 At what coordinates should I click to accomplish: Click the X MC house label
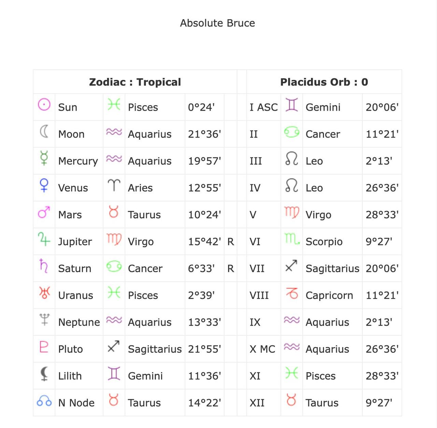[262, 349]
